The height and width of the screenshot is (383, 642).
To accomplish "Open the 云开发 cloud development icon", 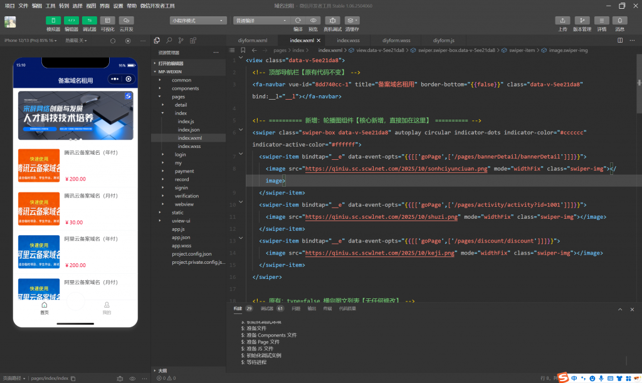I will [x=126, y=21].
